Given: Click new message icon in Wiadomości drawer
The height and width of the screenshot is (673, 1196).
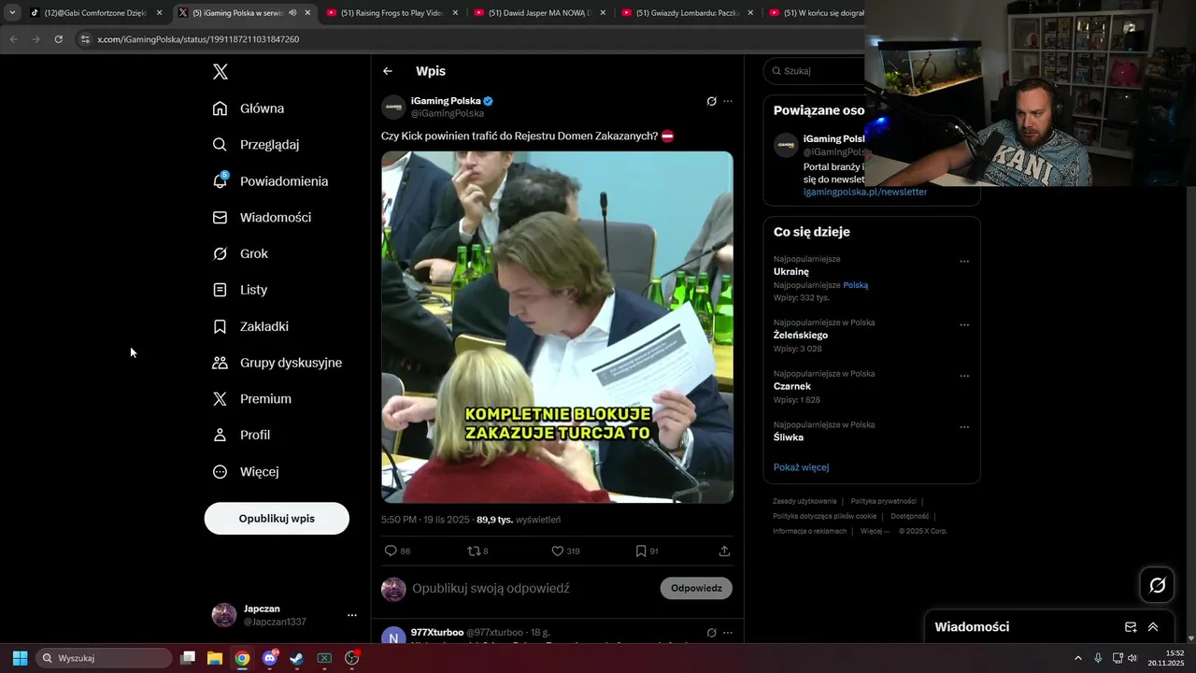Looking at the screenshot, I should 1131,627.
